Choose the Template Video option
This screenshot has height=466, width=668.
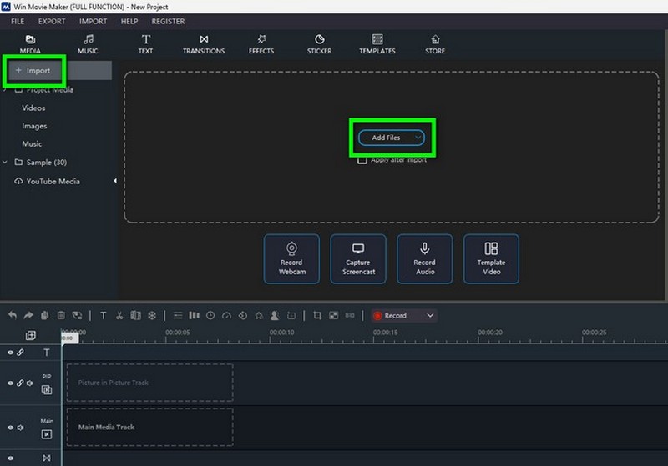[491, 258]
